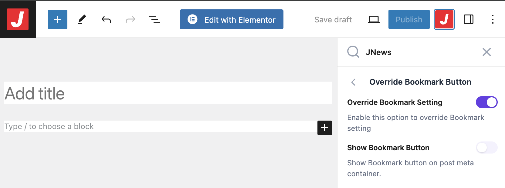
Task: Click Edit with Elementor button
Action: (232, 20)
